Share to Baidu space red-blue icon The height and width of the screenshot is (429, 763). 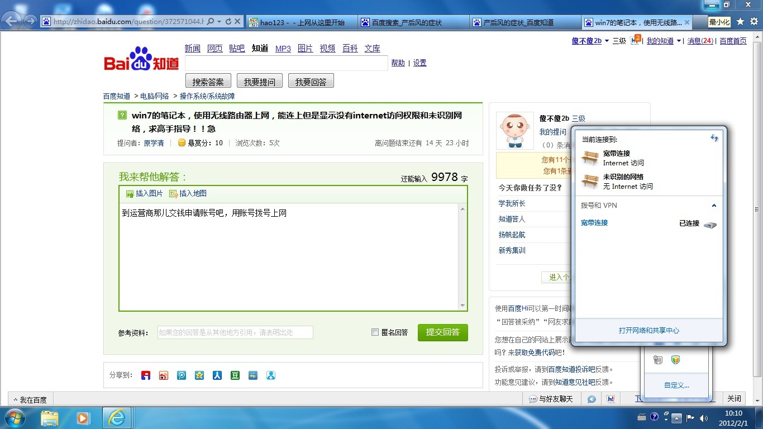tap(146, 375)
